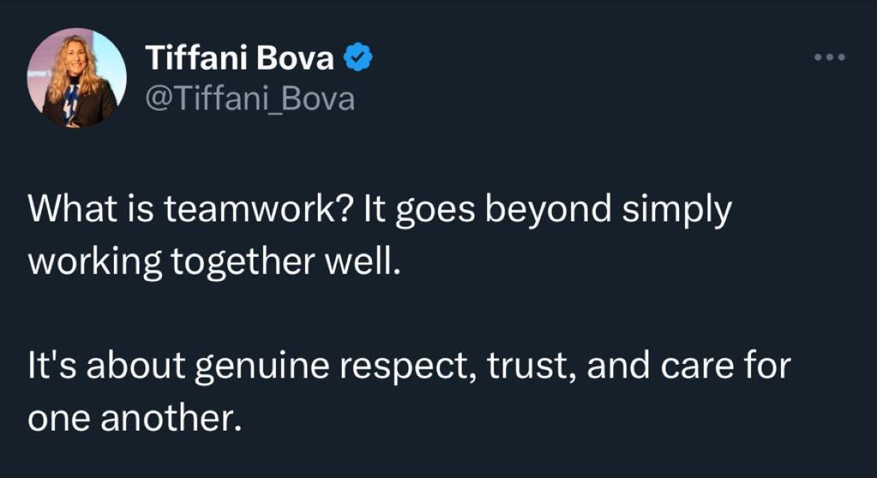877x478 pixels.
Task: Click the word 'another' in the last line
Action: pyautogui.click(x=171, y=419)
